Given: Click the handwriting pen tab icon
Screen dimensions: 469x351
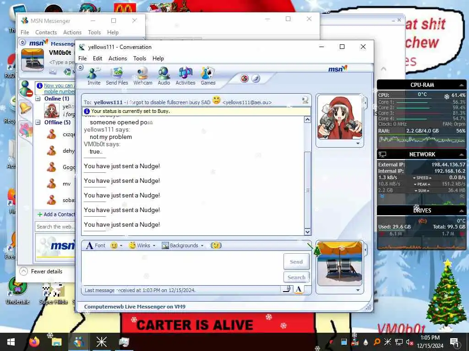Looking at the screenshot, I should pos(287,289).
